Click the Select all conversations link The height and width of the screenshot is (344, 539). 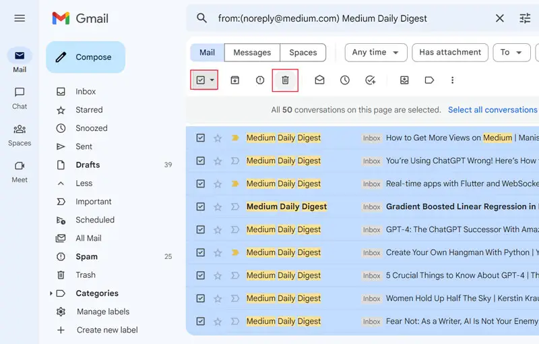[x=493, y=110]
